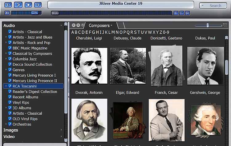Click the Search box
Screen dimensions: 231x146
point(213,6)
